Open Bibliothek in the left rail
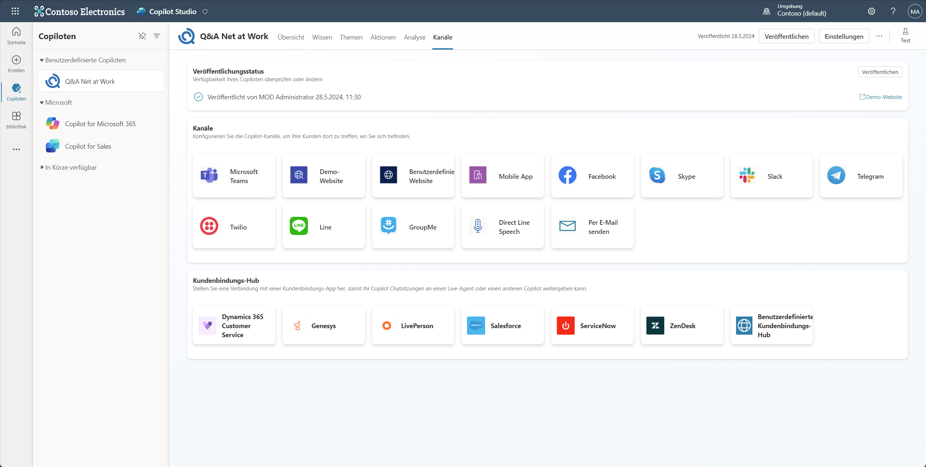Viewport: 926px width, 467px height. click(x=16, y=120)
